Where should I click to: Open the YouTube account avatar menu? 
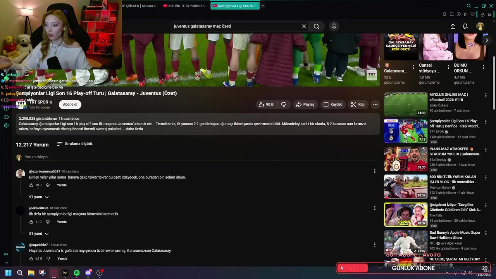point(480,26)
